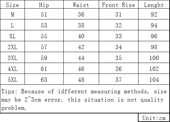Screen dimensions: 170x122
Task: Select waist value 46 for 4XL
Action: click(x=81, y=69)
